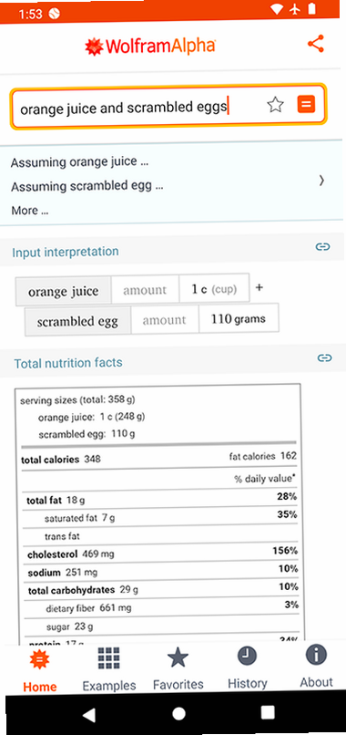Tap the share icon in header
The width and height of the screenshot is (346, 735).
pos(316,44)
